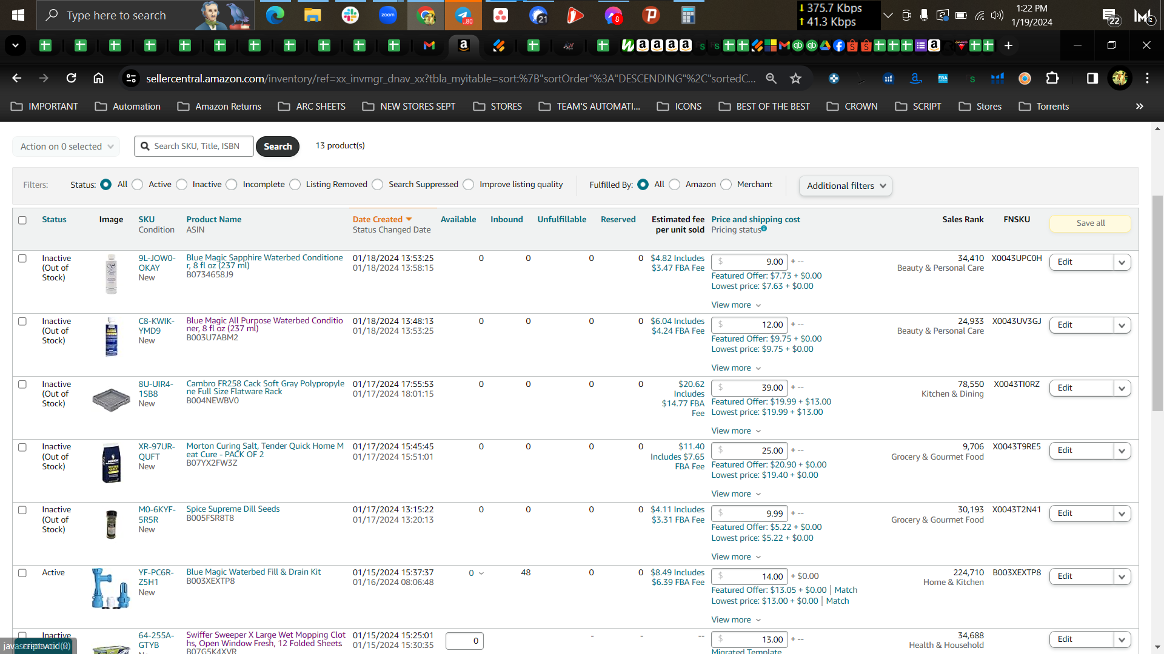
Task: Go back to the previous page
Action: coord(17,78)
